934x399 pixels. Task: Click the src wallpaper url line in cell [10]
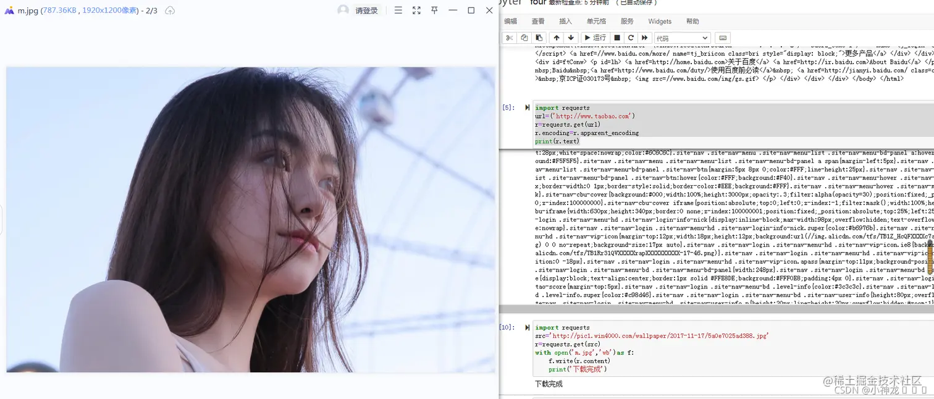click(x=652, y=336)
